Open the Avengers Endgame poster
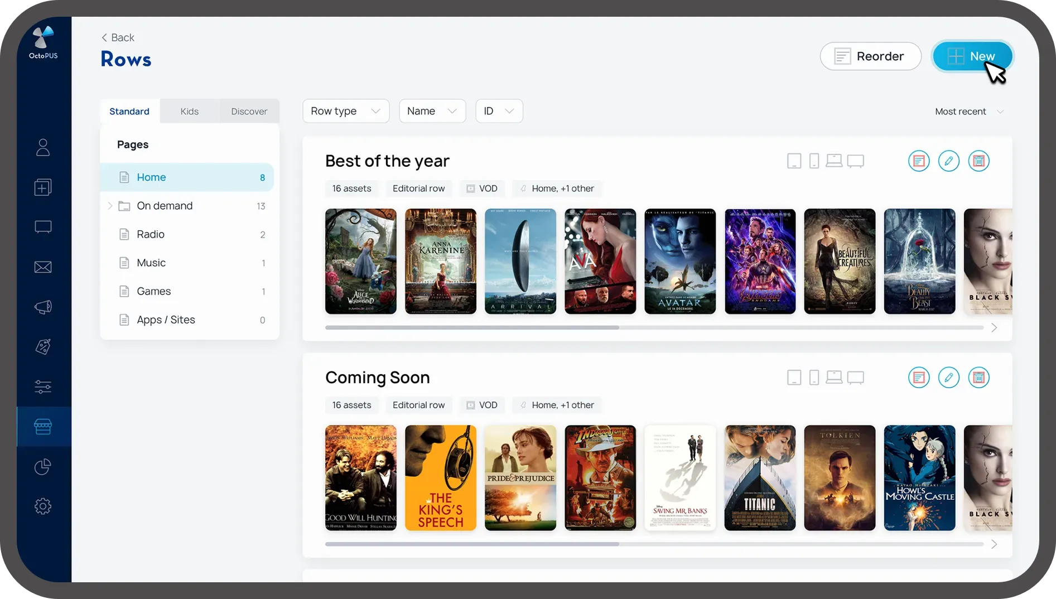 [760, 262]
